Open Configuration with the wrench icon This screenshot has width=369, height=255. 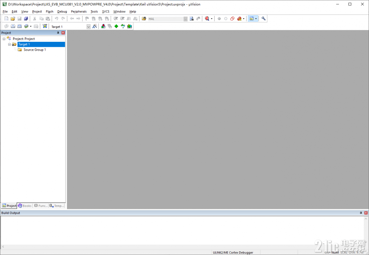coord(263,19)
